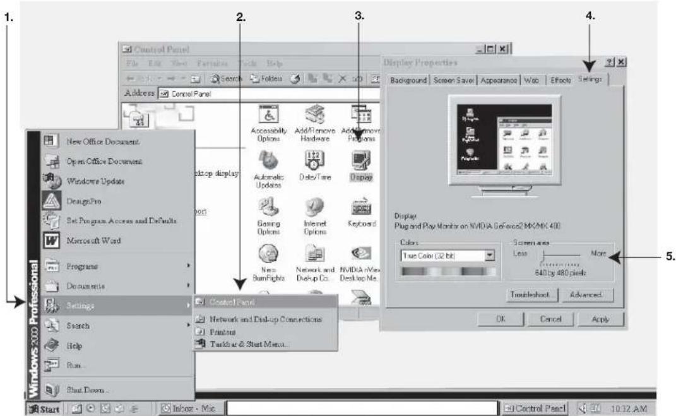Click the monitor preview image
676x416 pixels.
504,146
